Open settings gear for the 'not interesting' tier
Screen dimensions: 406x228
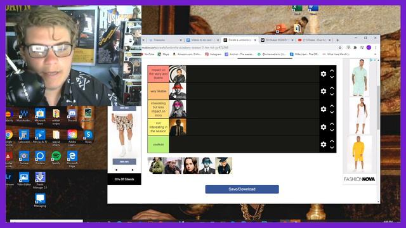tap(324, 127)
